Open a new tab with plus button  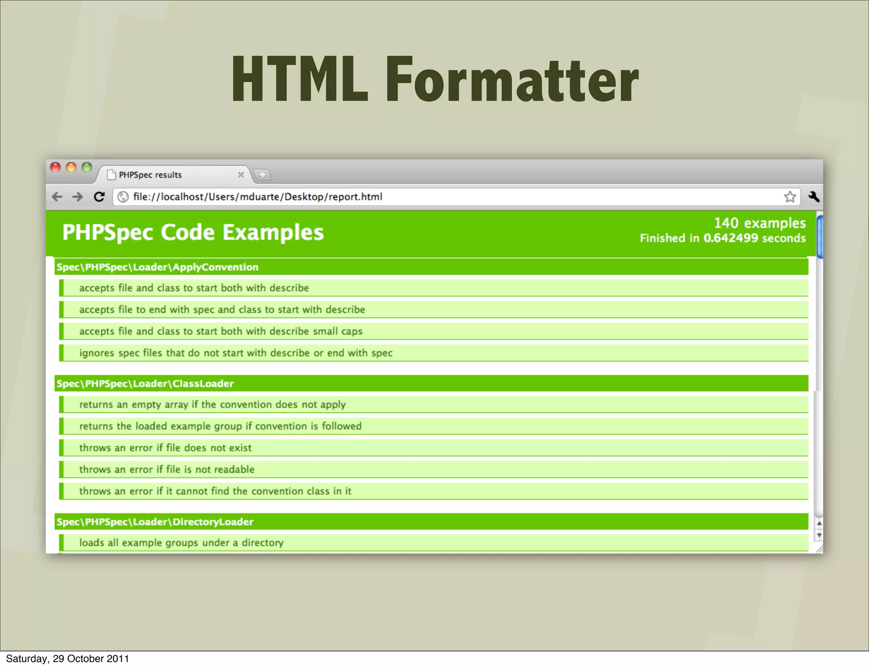pyautogui.click(x=263, y=175)
